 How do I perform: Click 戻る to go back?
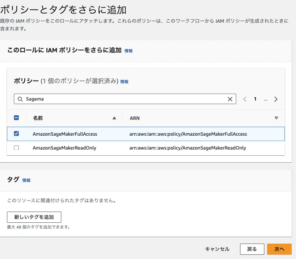[252, 249]
